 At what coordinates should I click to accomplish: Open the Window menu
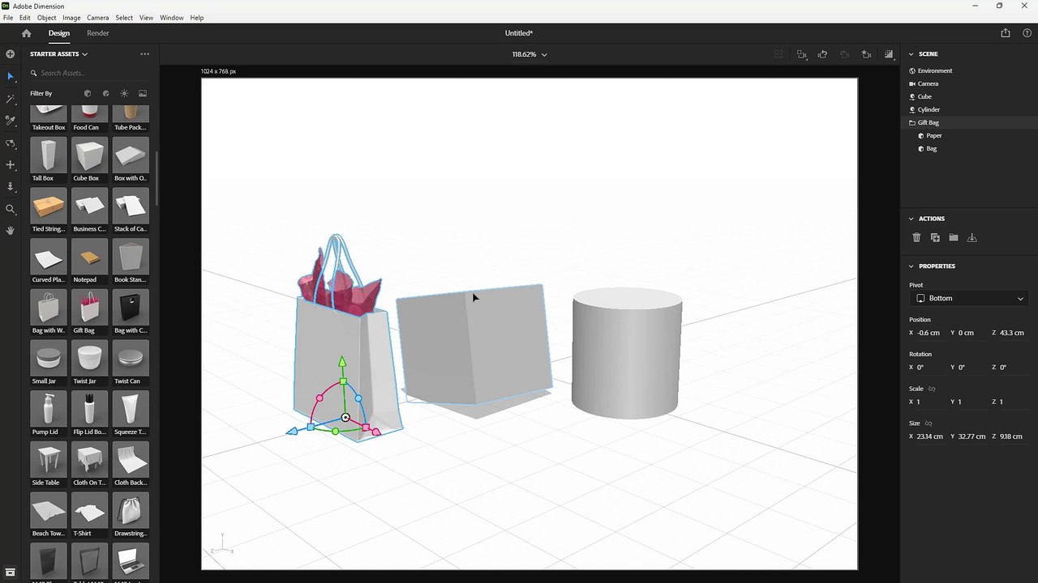(x=171, y=18)
